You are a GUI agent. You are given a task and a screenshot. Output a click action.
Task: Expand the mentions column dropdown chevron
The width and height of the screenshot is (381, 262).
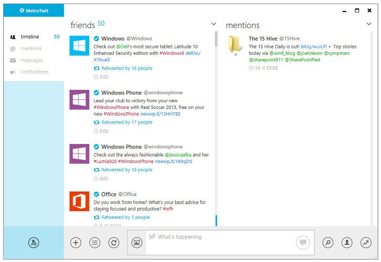point(369,24)
